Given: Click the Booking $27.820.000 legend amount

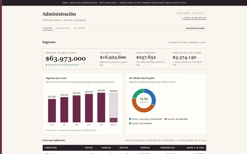Looking at the screenshot, I should 182,119.
